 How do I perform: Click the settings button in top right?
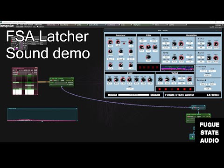pos(218,25)
